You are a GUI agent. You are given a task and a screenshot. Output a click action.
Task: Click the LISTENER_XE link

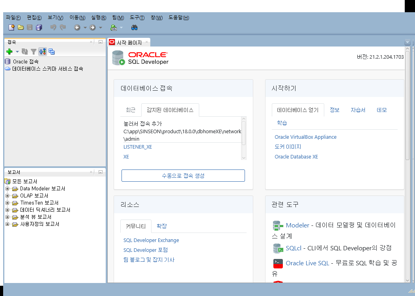click(x=138, y=147)
